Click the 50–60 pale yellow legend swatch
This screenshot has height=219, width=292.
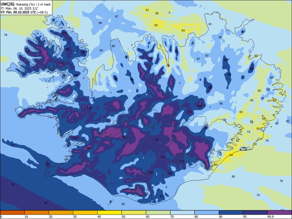[x=134, y=213]
